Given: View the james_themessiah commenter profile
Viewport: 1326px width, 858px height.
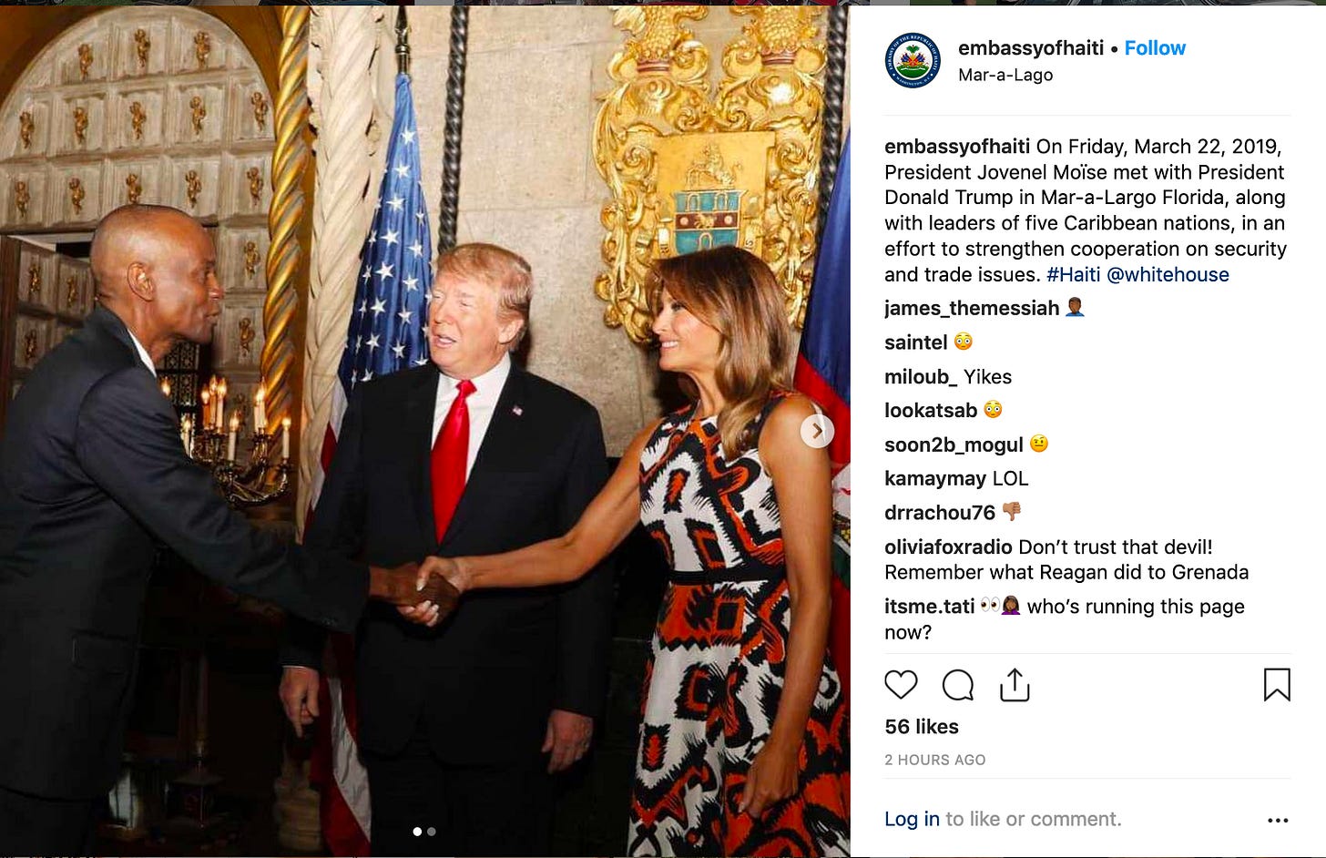Looking at the screenshot, I should [972, 308].
